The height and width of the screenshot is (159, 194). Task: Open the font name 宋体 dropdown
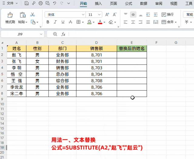pos(83,15)
